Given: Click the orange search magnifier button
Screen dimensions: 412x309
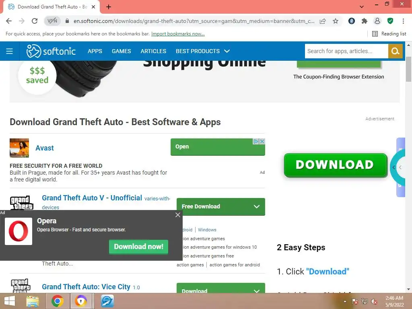Looking at the screenshot, I should pos(395,51).
